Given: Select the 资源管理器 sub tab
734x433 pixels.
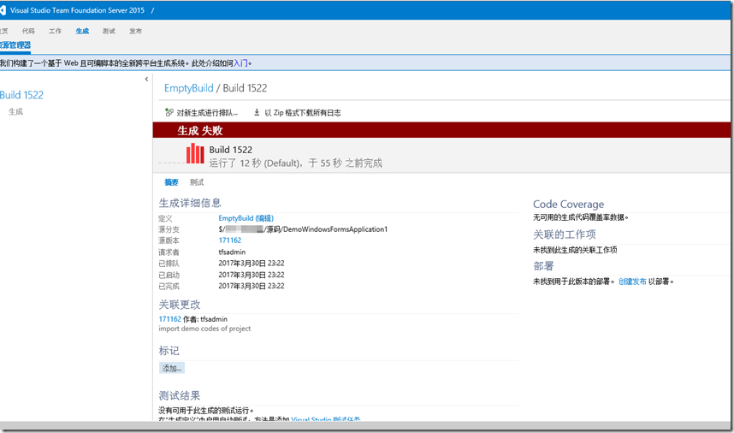Looking at the screenshot, I should tap(15, 45).
